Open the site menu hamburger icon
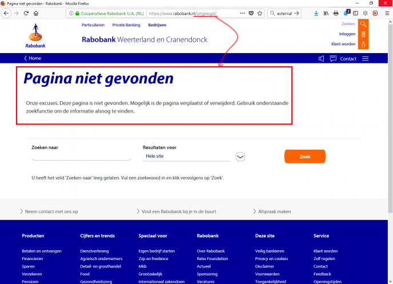 pyautogui.click(x=365, y=59)
